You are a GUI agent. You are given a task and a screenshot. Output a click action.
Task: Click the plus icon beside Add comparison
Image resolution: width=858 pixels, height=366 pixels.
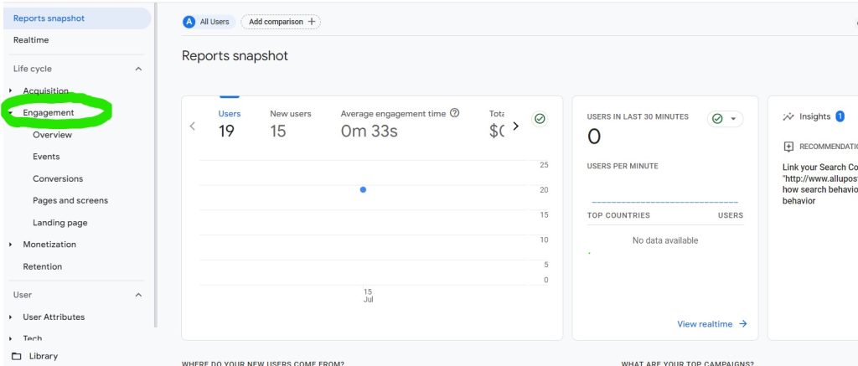[x=312, y=22]
